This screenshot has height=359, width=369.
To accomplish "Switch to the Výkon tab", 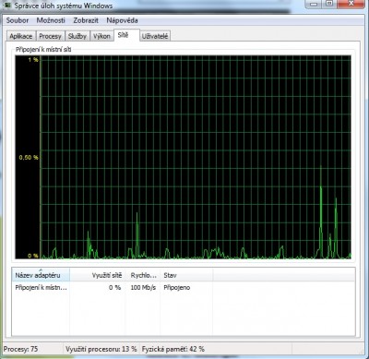I will [x=101, y=36].
